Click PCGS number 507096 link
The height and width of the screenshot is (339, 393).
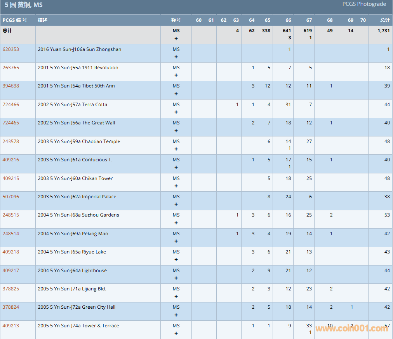(10, 197)
